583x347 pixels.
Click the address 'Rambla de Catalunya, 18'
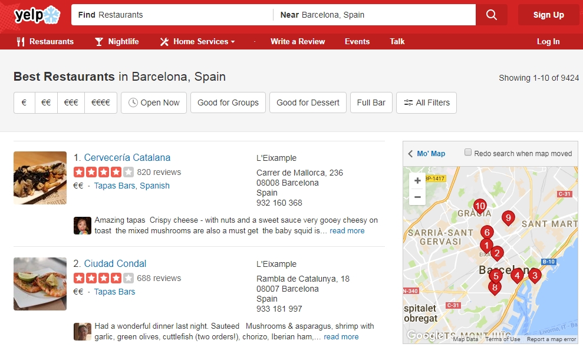(303, 279)
